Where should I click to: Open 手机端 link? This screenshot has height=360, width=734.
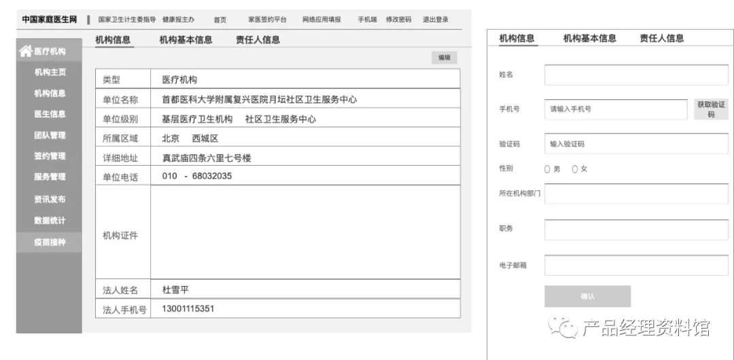point(368,20)
